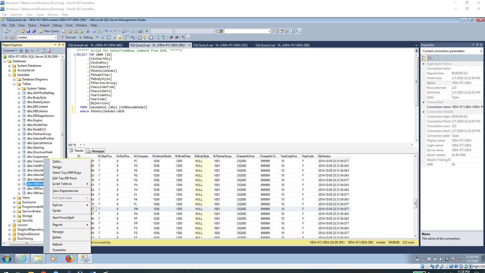This screenshot has width=485, height=273.
Task: Click the Filter funnel icon in Object Explorer
Action: [38, 51]
